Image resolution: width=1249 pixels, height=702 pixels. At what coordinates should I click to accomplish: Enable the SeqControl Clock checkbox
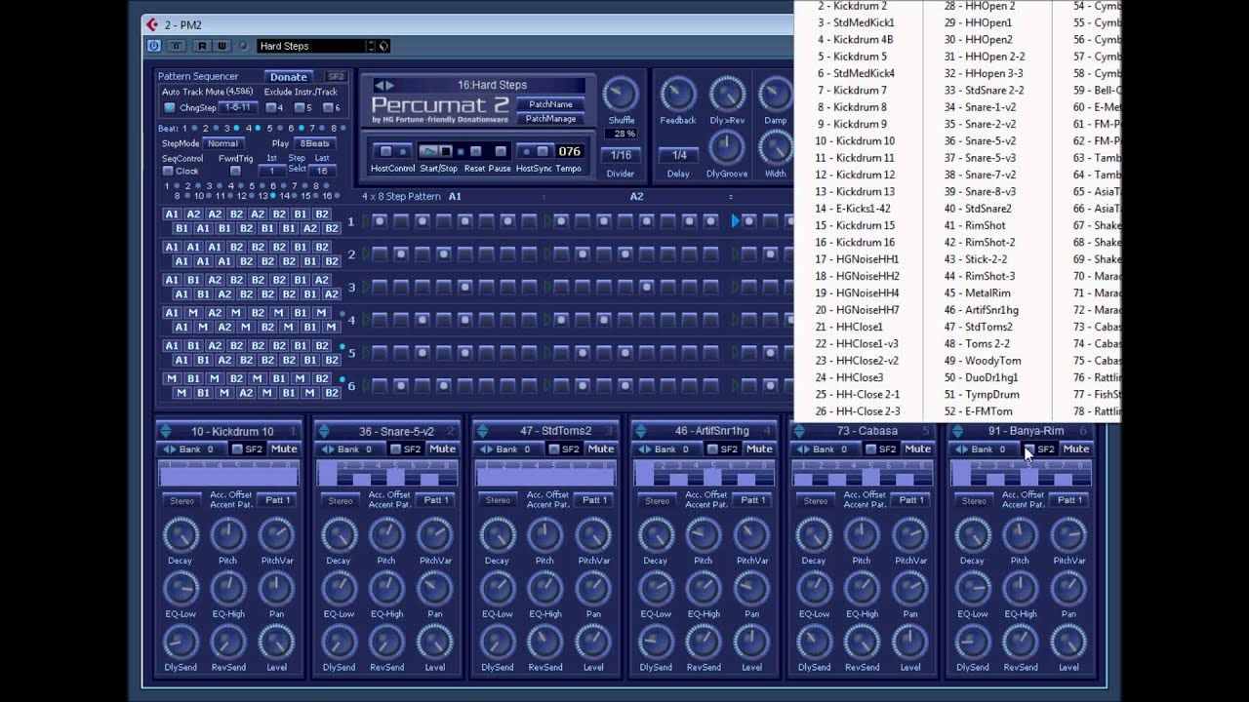[168, 171]
